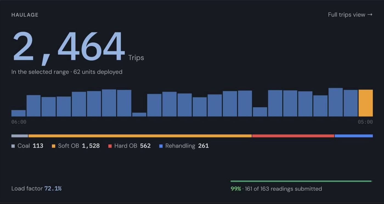Select the chart bar above the 06:00 label
This screenshot has width=384, height=204.
[18, 113]
